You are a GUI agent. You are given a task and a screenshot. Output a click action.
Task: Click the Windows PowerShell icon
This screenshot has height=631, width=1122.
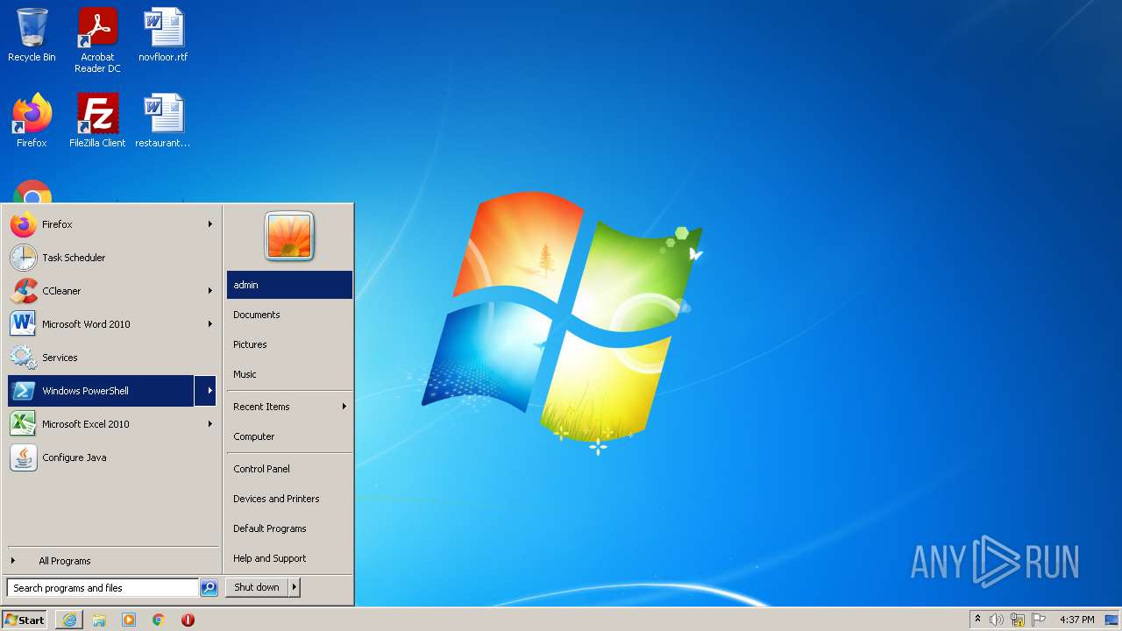[24, 391]
